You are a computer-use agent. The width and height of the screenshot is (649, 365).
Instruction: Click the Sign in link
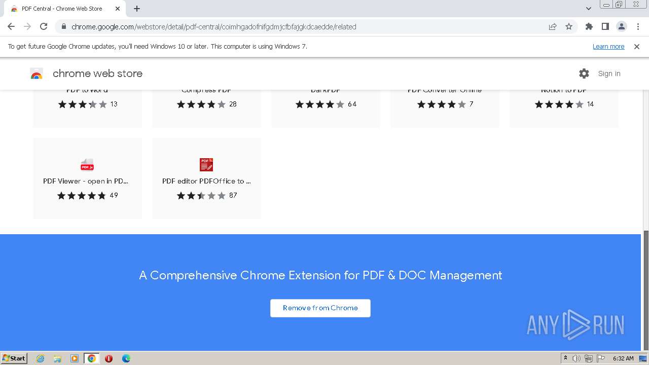(x=609, y=74)
